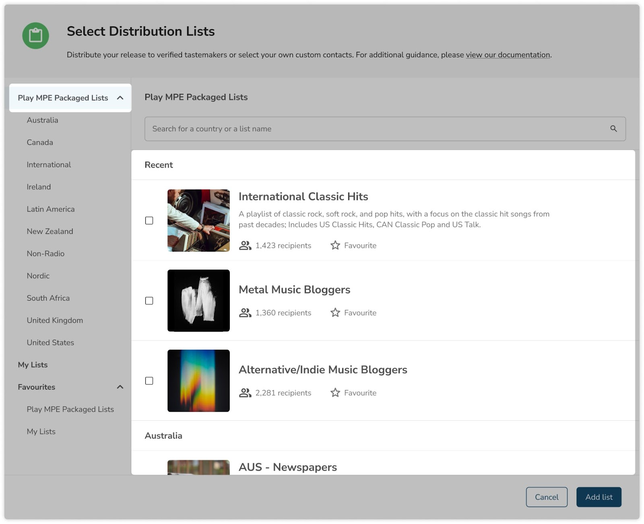Viewport: 644px width, 524px height.
Task: Open the view our documentation link
Action: tap(508, 55)
